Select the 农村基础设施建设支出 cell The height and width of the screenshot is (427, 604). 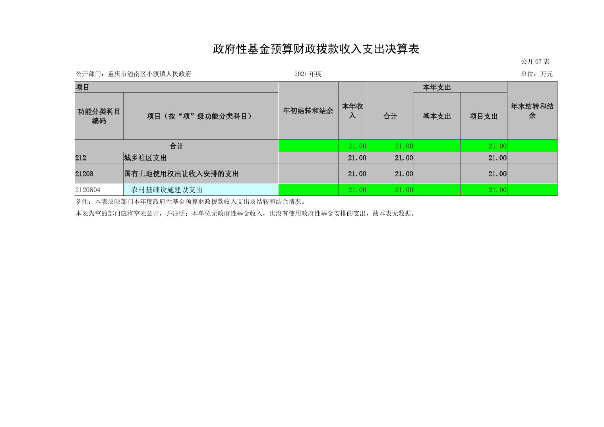(201, 190)
